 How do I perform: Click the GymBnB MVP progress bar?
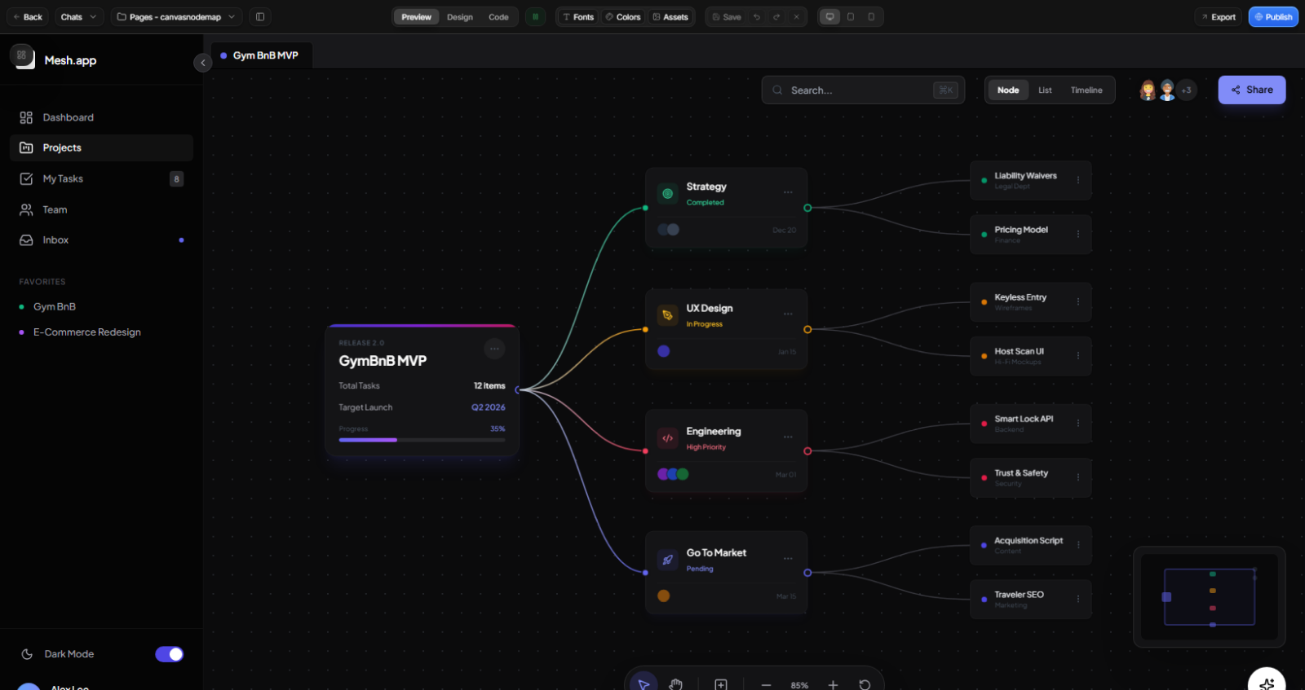pyautogui.click(x=422, y=440)
